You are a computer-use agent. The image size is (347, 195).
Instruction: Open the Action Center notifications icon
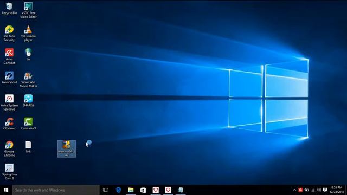(x=325, y=190)
